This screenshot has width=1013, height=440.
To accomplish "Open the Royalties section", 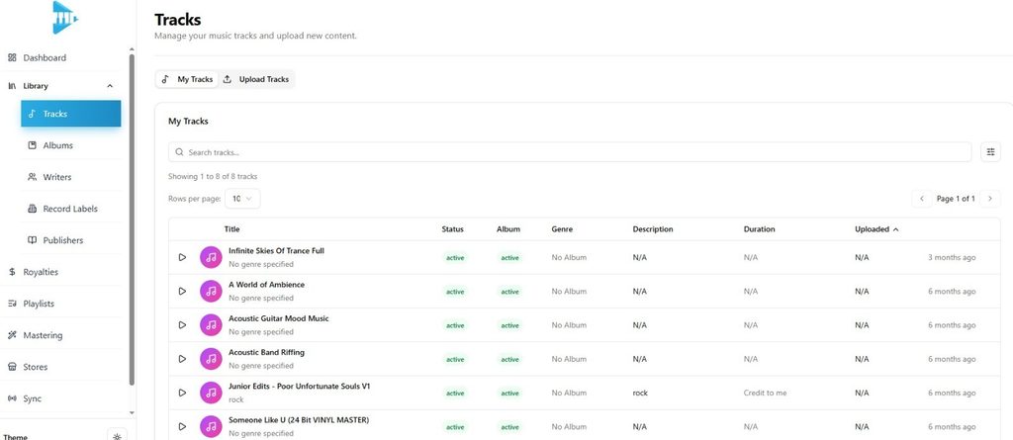I will pyautogui.click(x=41, y=272).
